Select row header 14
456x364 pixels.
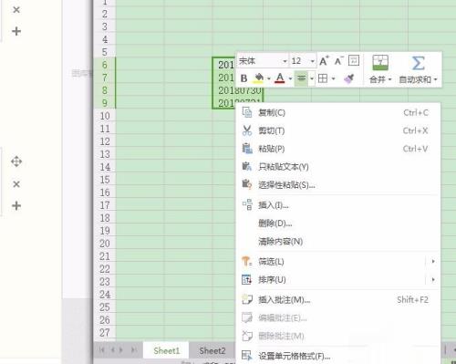point(105,167)
